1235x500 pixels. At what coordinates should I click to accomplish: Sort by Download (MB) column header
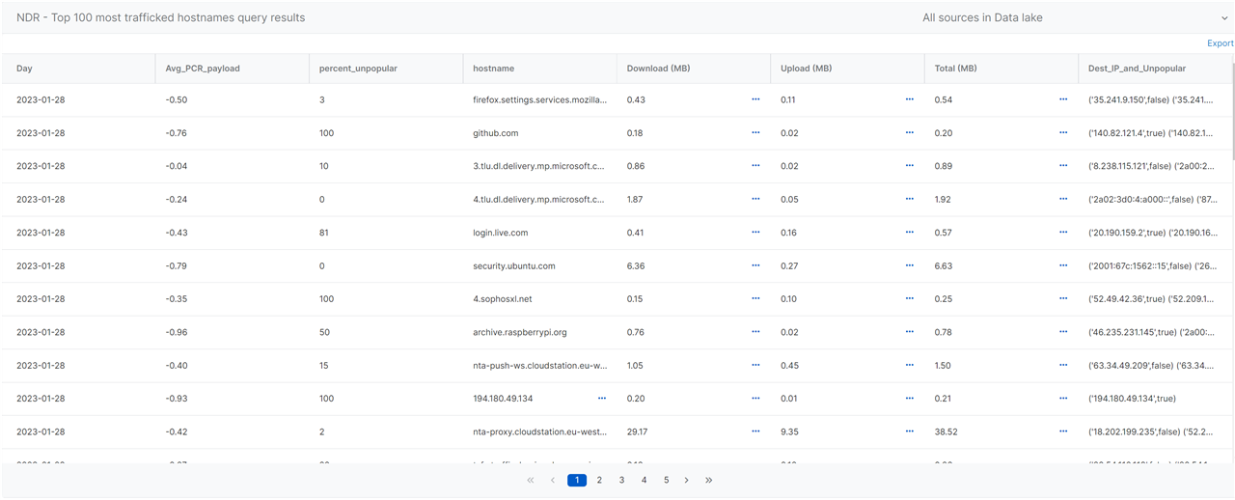[x=658, y=69]
